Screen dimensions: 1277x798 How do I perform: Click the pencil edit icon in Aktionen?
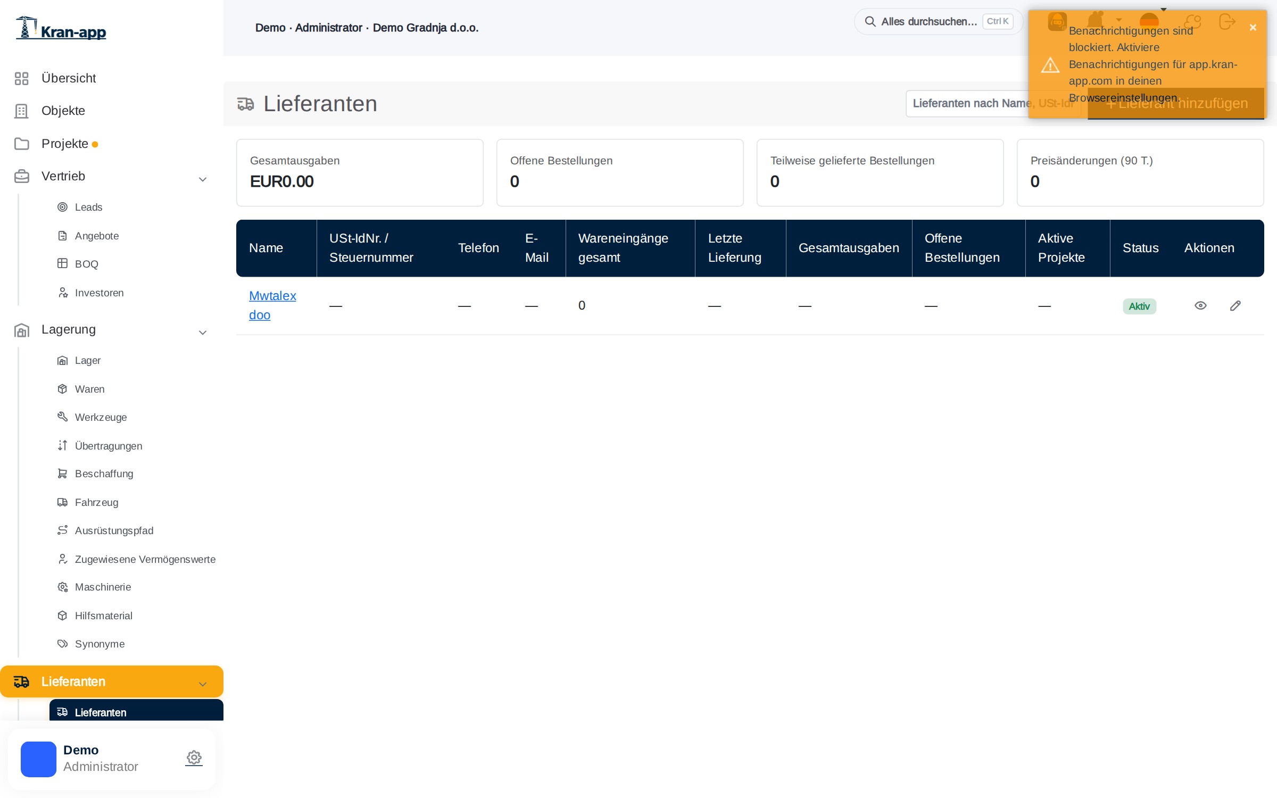pos(1235,305)
